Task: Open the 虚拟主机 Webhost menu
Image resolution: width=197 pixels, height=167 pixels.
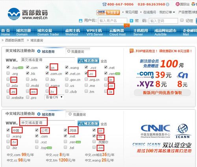Action: coord(72,32)
